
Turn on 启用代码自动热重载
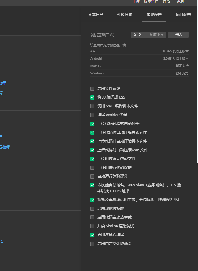[x=92, y=217]
